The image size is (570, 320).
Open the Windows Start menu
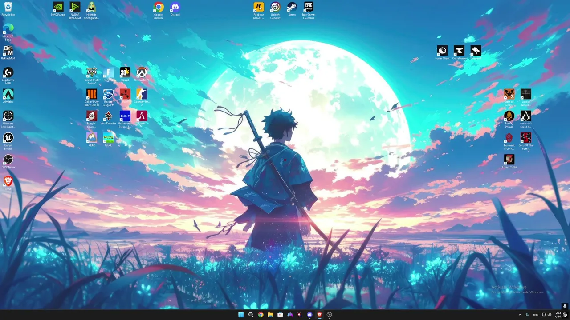coord(241,315)
